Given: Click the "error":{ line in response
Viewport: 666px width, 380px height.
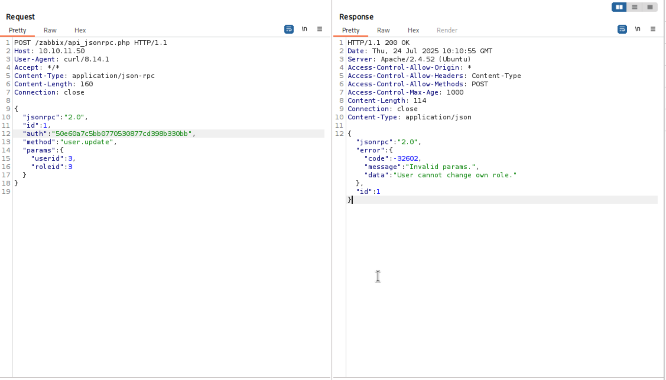Looking at the screenshot, I should tap(374, 150).
